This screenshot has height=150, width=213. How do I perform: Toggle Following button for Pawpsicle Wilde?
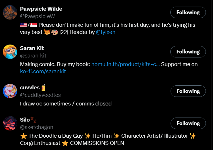point(188,12)
